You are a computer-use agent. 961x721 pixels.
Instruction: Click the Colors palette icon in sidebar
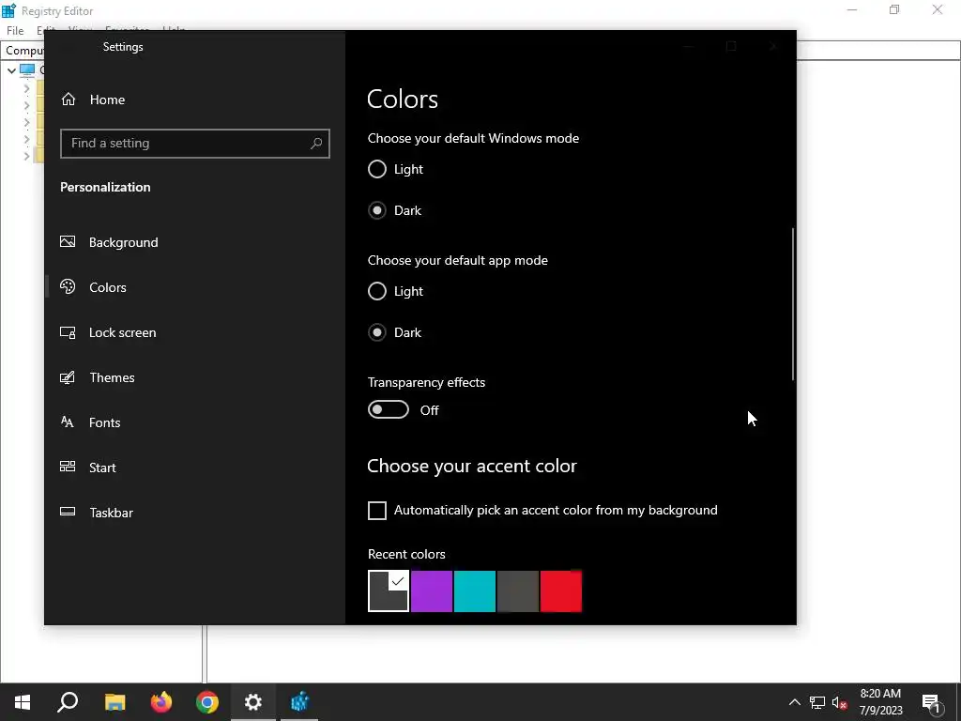click(68, 286)
